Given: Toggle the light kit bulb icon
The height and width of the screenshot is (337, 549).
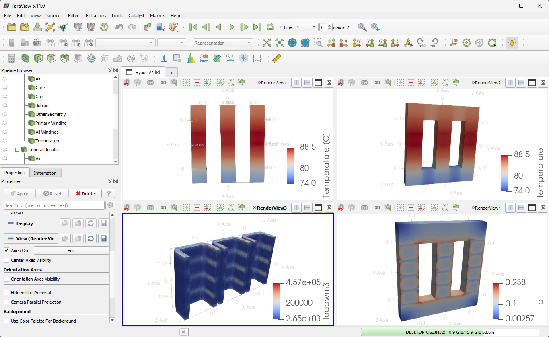Looking at the screenshot, I should [x=512, y=43].
